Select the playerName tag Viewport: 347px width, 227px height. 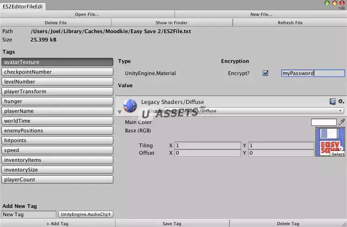[x=57, y=111]
